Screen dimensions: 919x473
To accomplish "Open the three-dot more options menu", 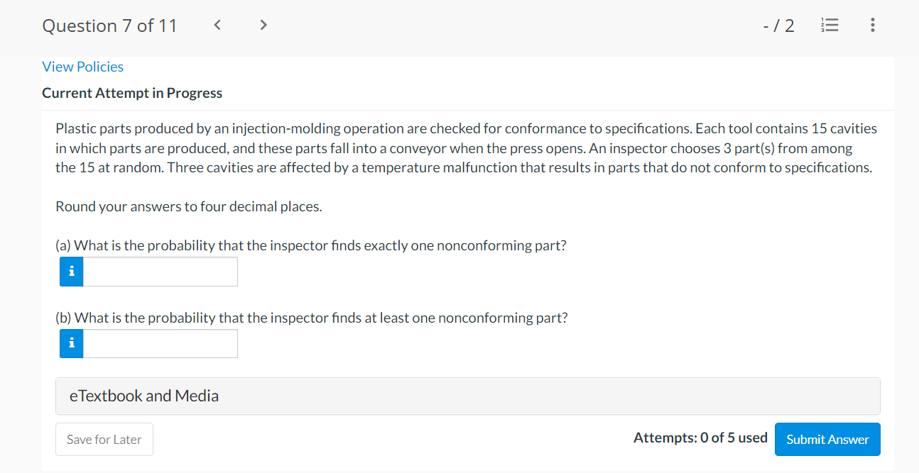I will point(872,26).
